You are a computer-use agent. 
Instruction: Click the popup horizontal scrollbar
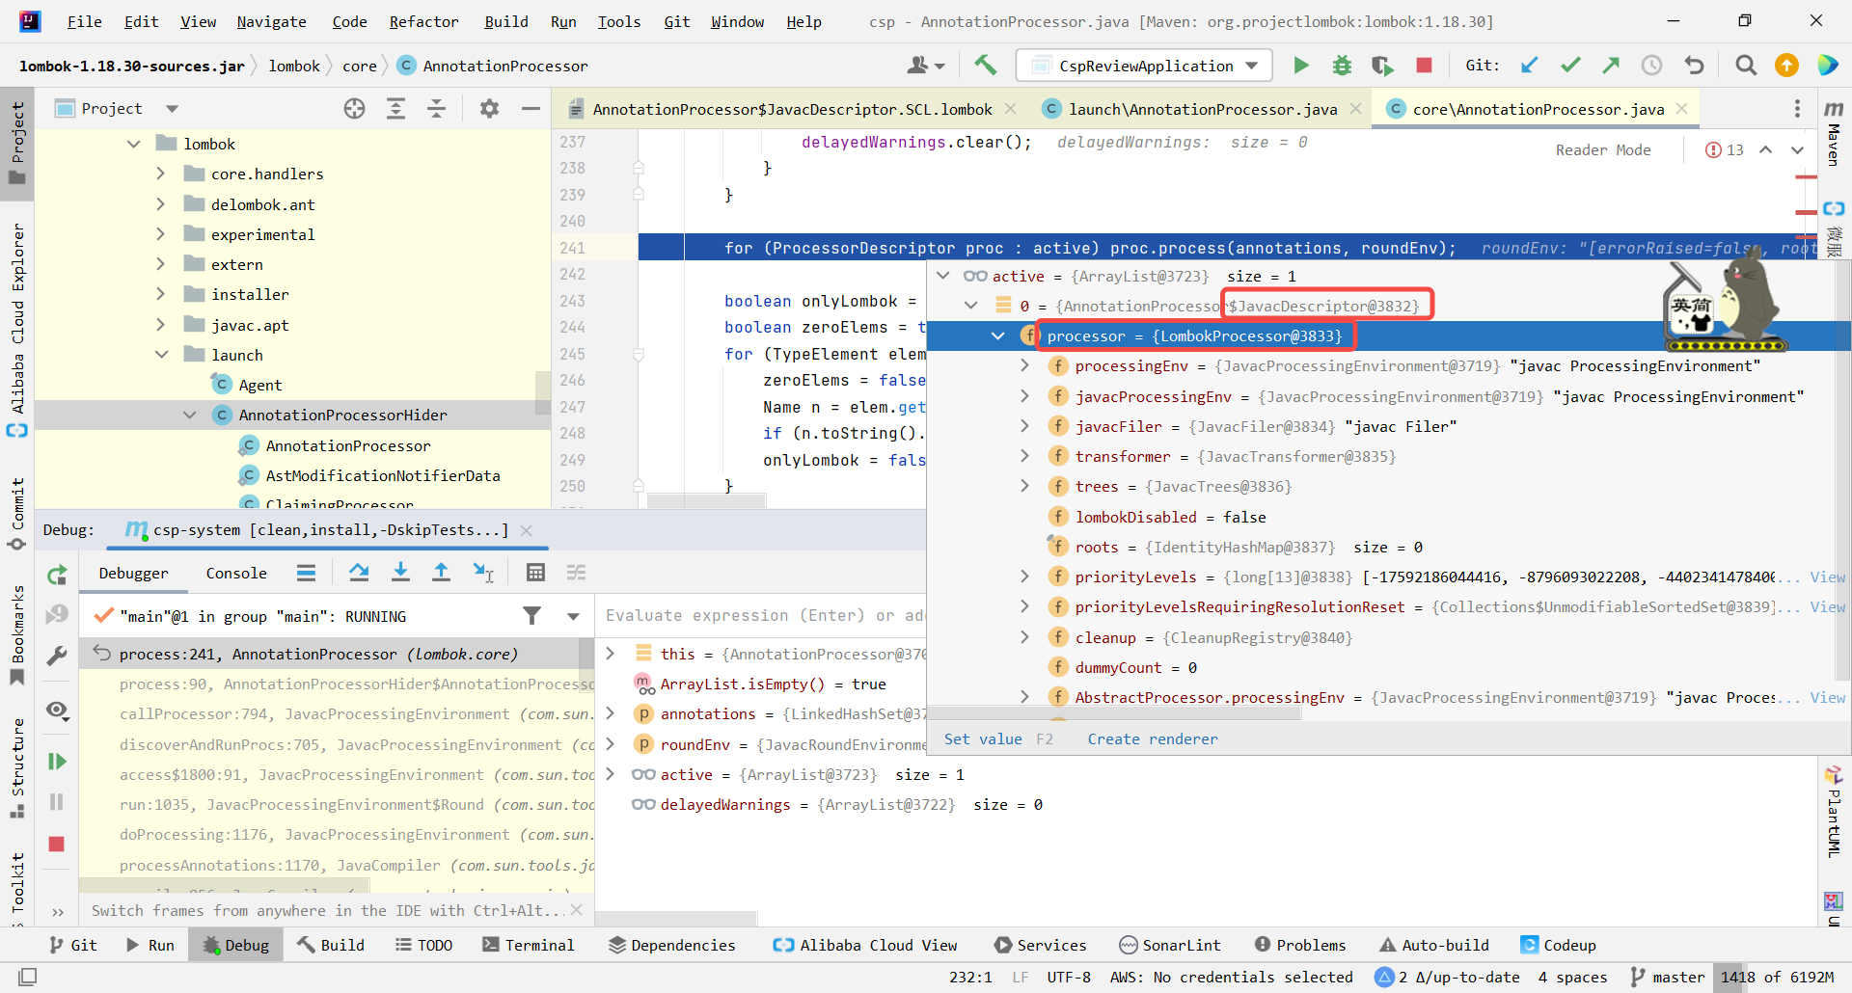(x=1115, y=713)
